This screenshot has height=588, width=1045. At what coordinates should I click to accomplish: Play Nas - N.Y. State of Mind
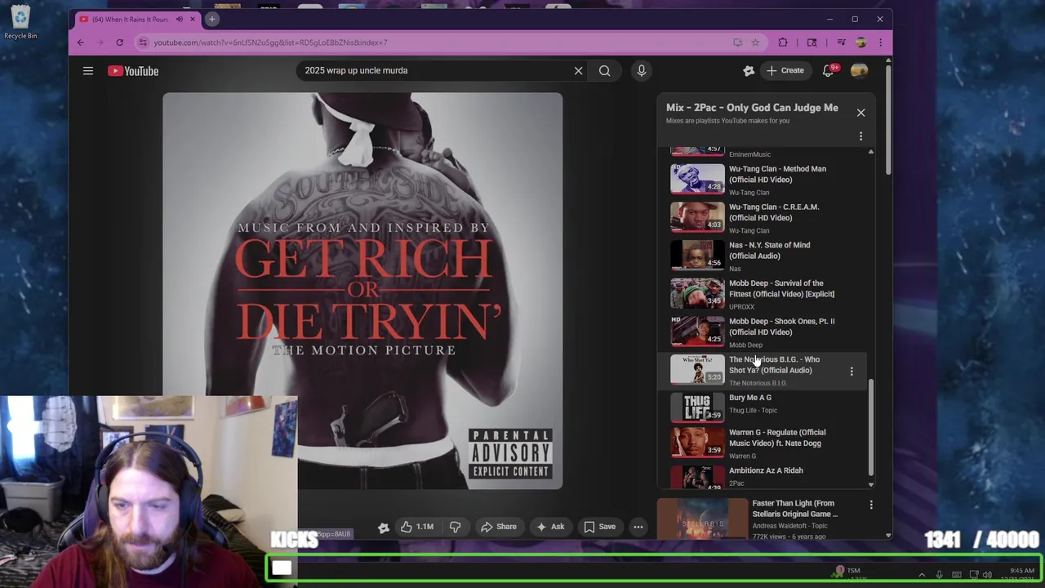(769, 251)
